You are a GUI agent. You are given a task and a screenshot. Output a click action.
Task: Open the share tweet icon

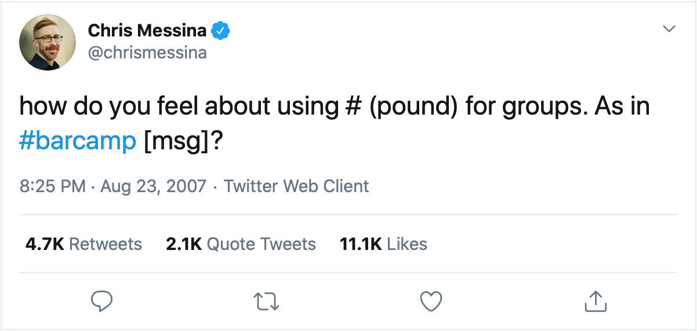(x=595, y=301)
